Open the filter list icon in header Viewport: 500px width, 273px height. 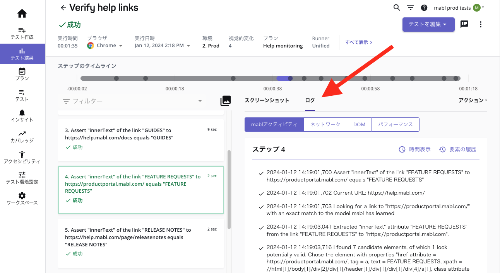(411, 8)
